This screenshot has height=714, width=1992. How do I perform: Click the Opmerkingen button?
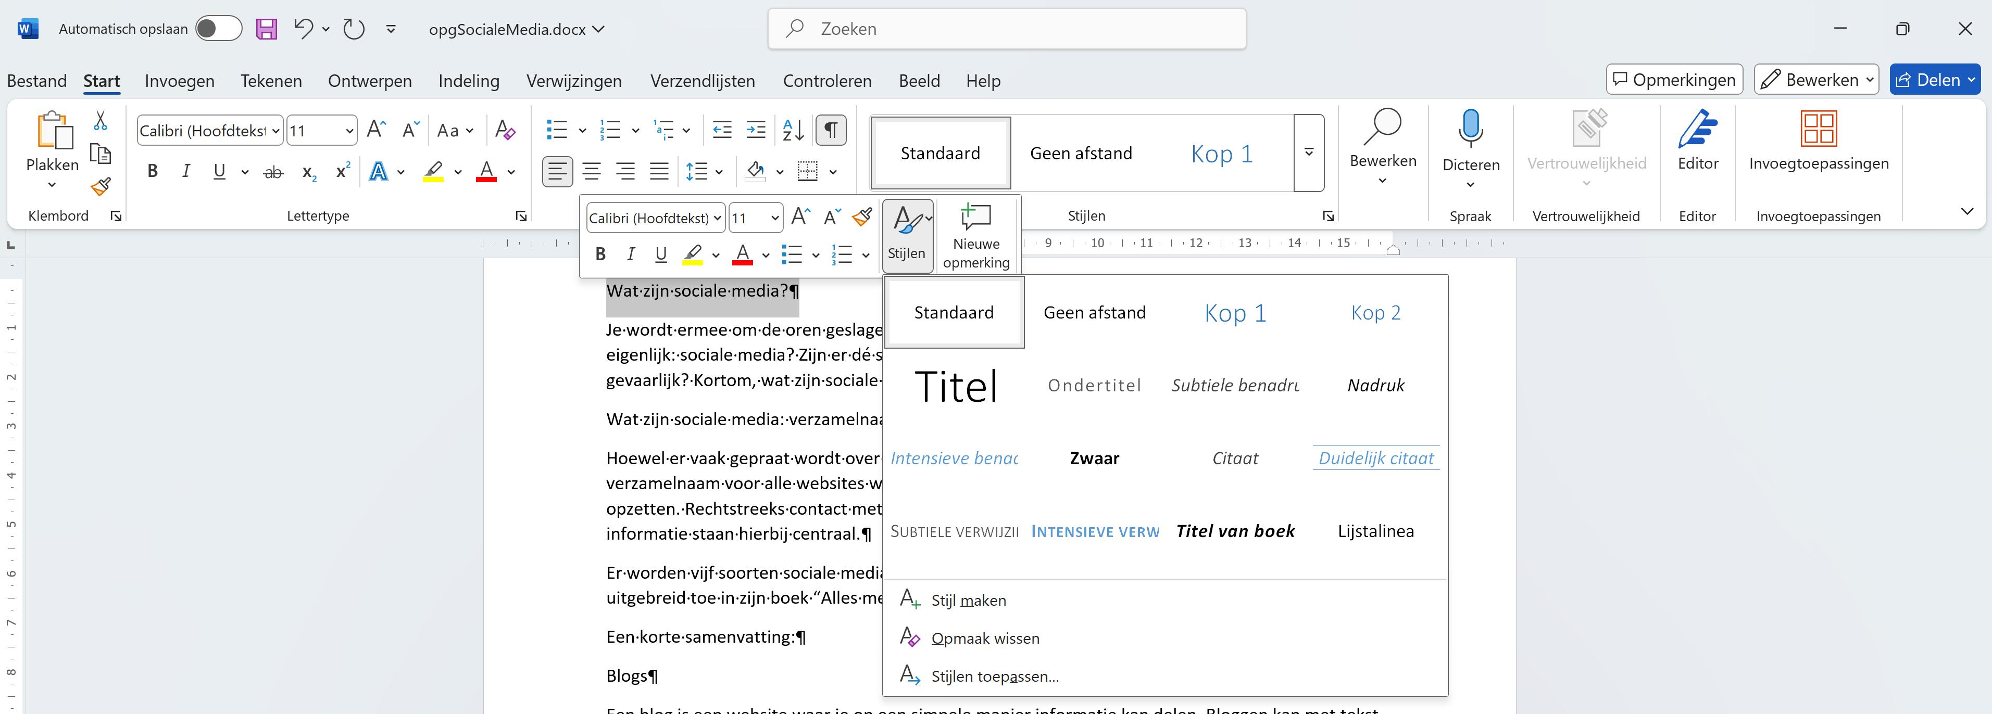tap(1674, 80)
